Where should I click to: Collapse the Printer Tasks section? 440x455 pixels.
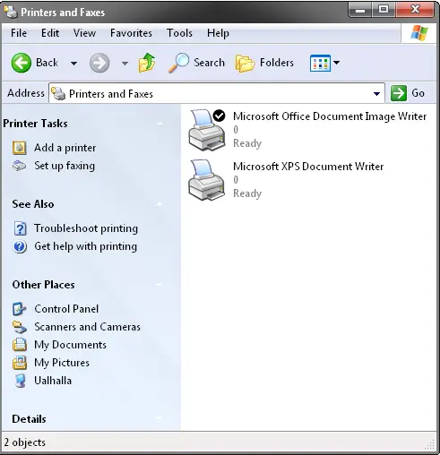[x=160, y=124]
